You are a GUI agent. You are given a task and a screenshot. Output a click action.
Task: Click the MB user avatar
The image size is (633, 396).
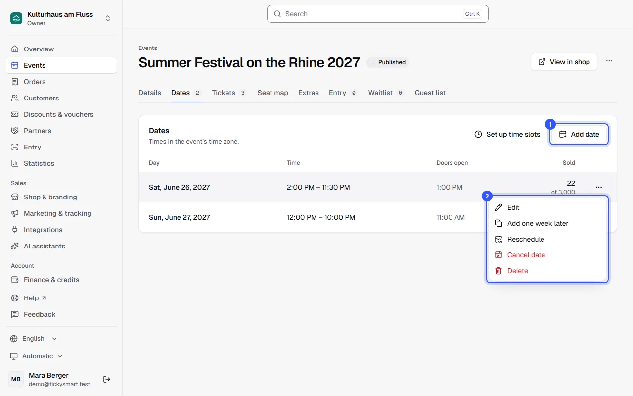tap(16, 379)
